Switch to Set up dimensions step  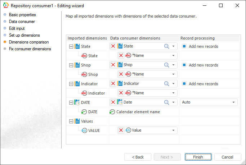pyautogui.click(x=24, y=35)
